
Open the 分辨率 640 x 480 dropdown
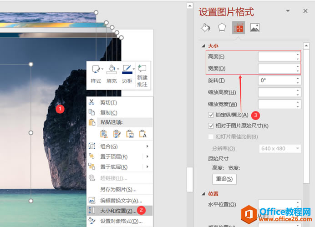pos(280,148)
